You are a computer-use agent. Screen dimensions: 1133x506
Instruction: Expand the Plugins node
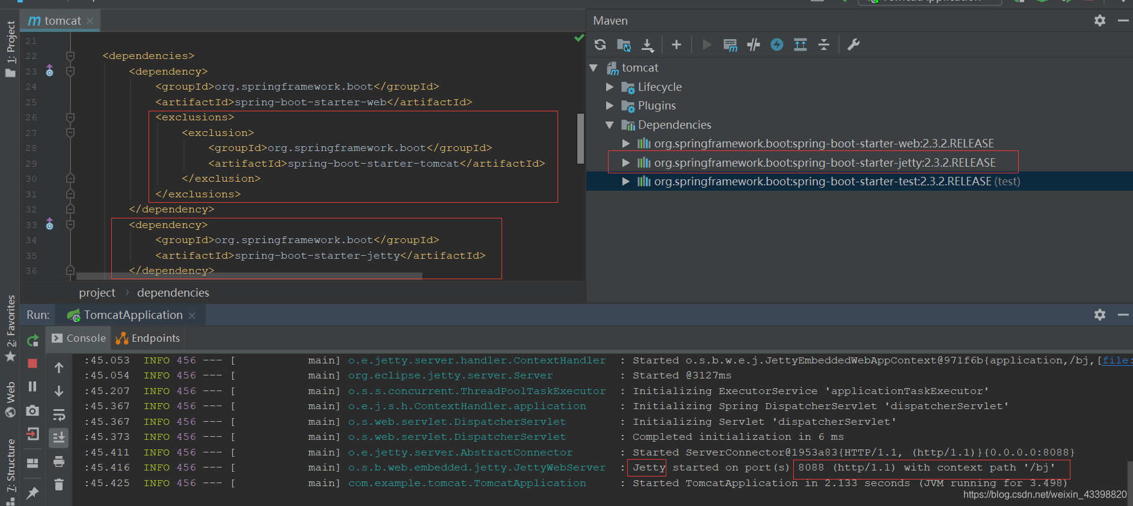tap(610, 106)
